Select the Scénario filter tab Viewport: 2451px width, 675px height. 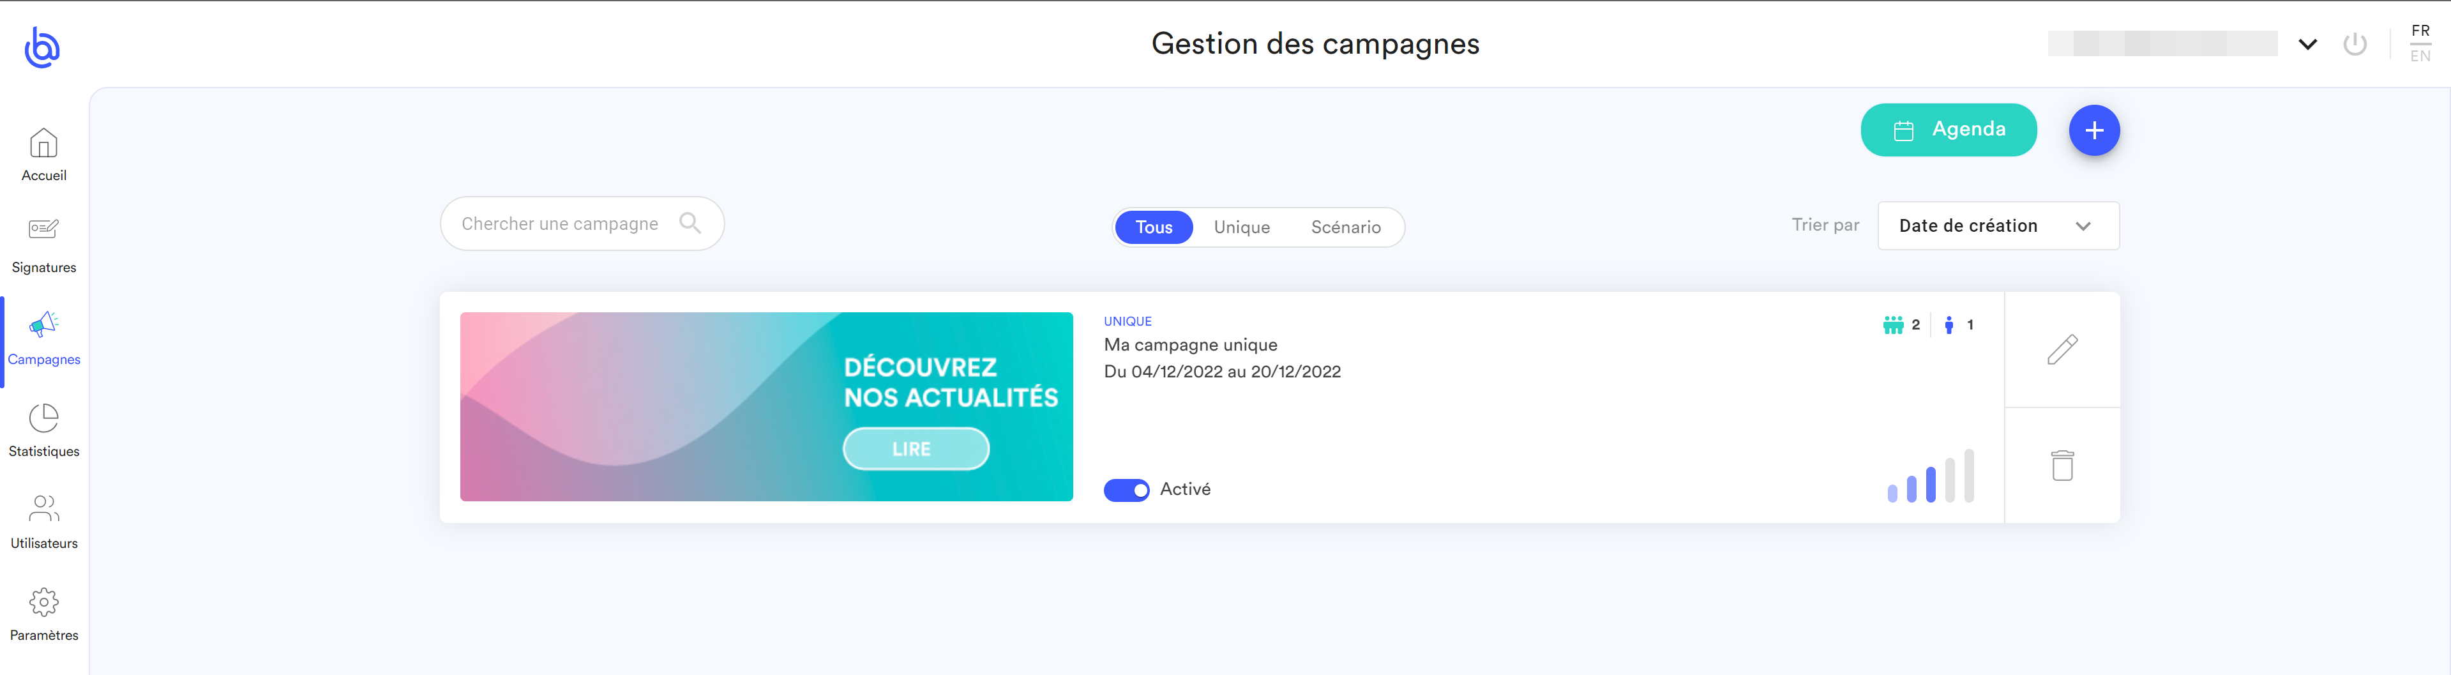tap(1345, 227)
